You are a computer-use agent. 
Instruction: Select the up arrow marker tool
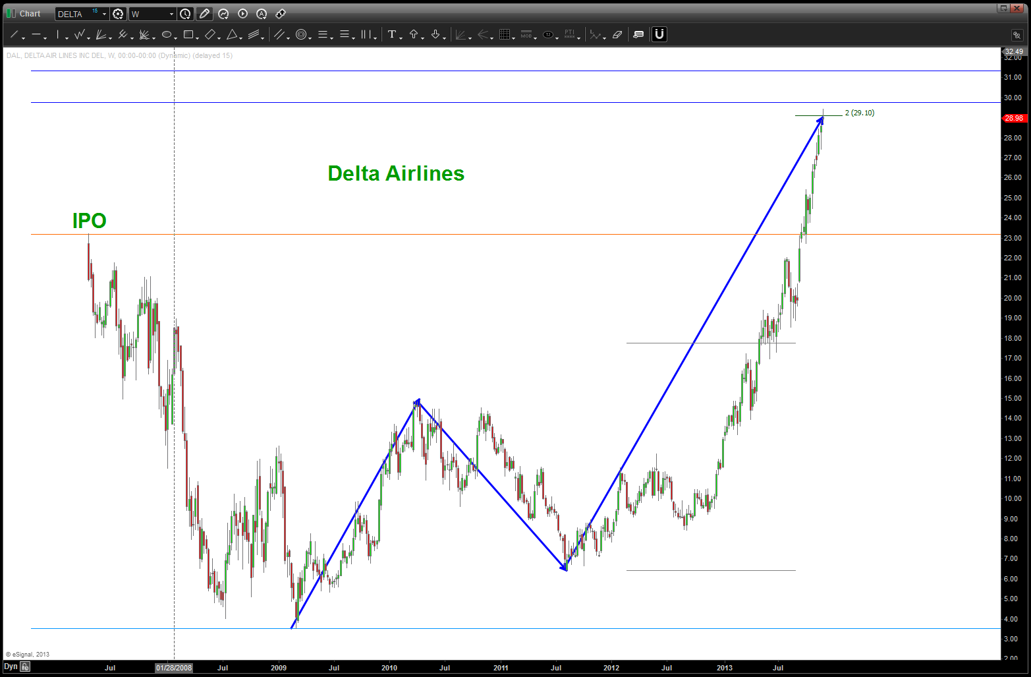[x=414, y=35]
